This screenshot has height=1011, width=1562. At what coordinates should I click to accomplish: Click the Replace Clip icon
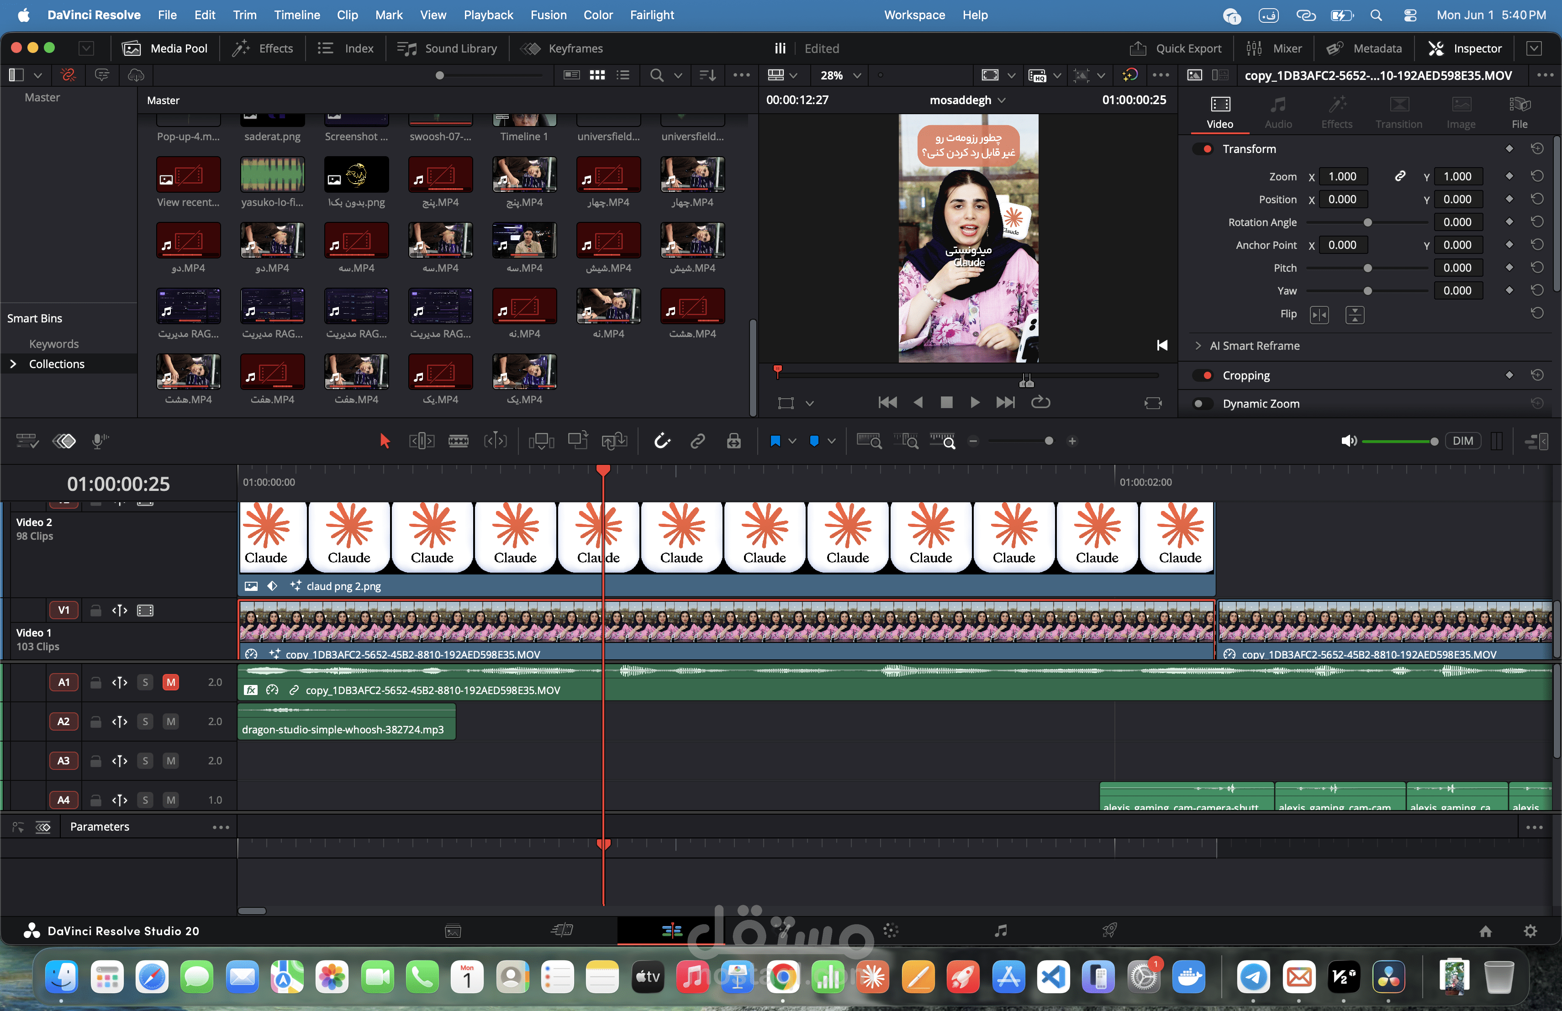614,441
